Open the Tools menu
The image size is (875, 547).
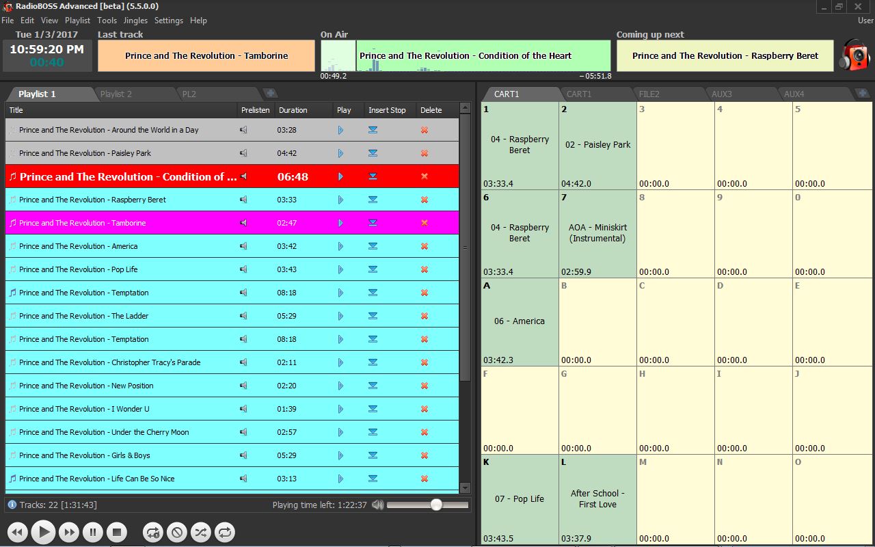[x=107, y=21]
